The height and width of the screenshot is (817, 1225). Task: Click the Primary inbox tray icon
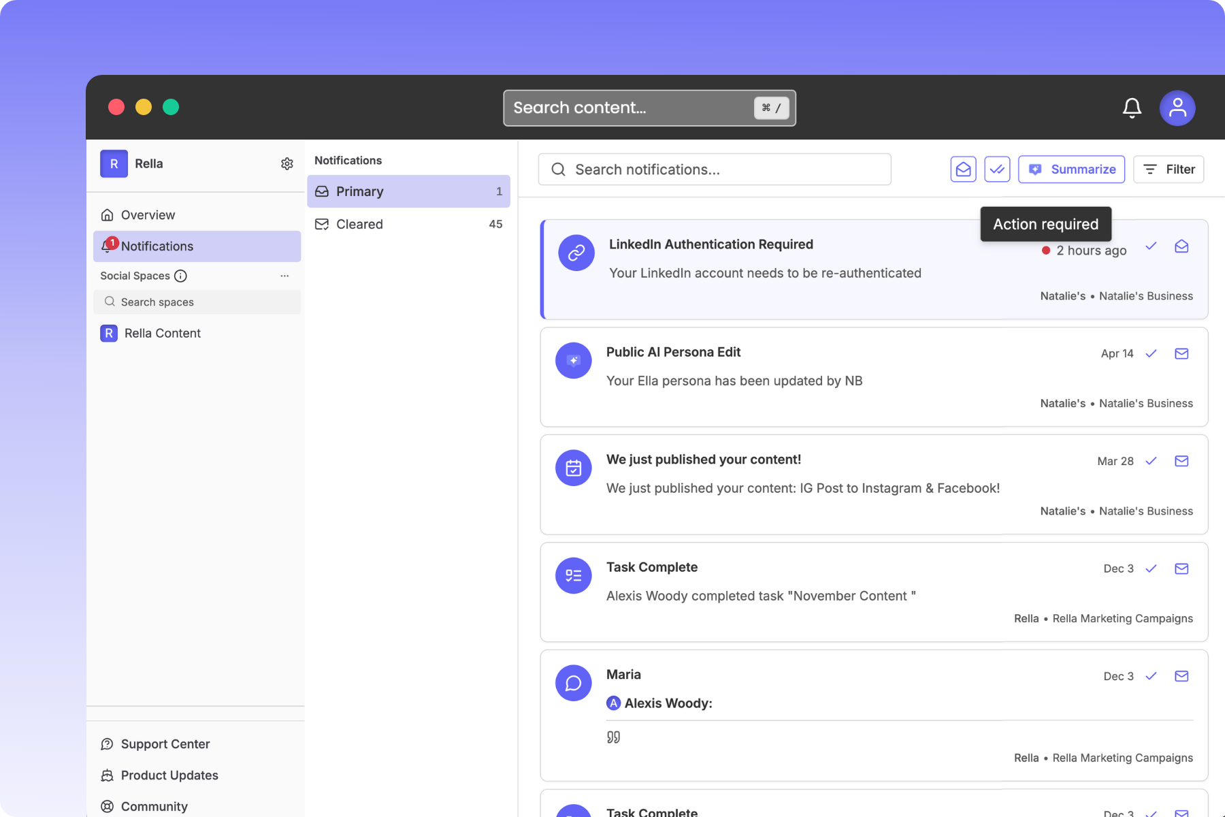click(322, 191)
